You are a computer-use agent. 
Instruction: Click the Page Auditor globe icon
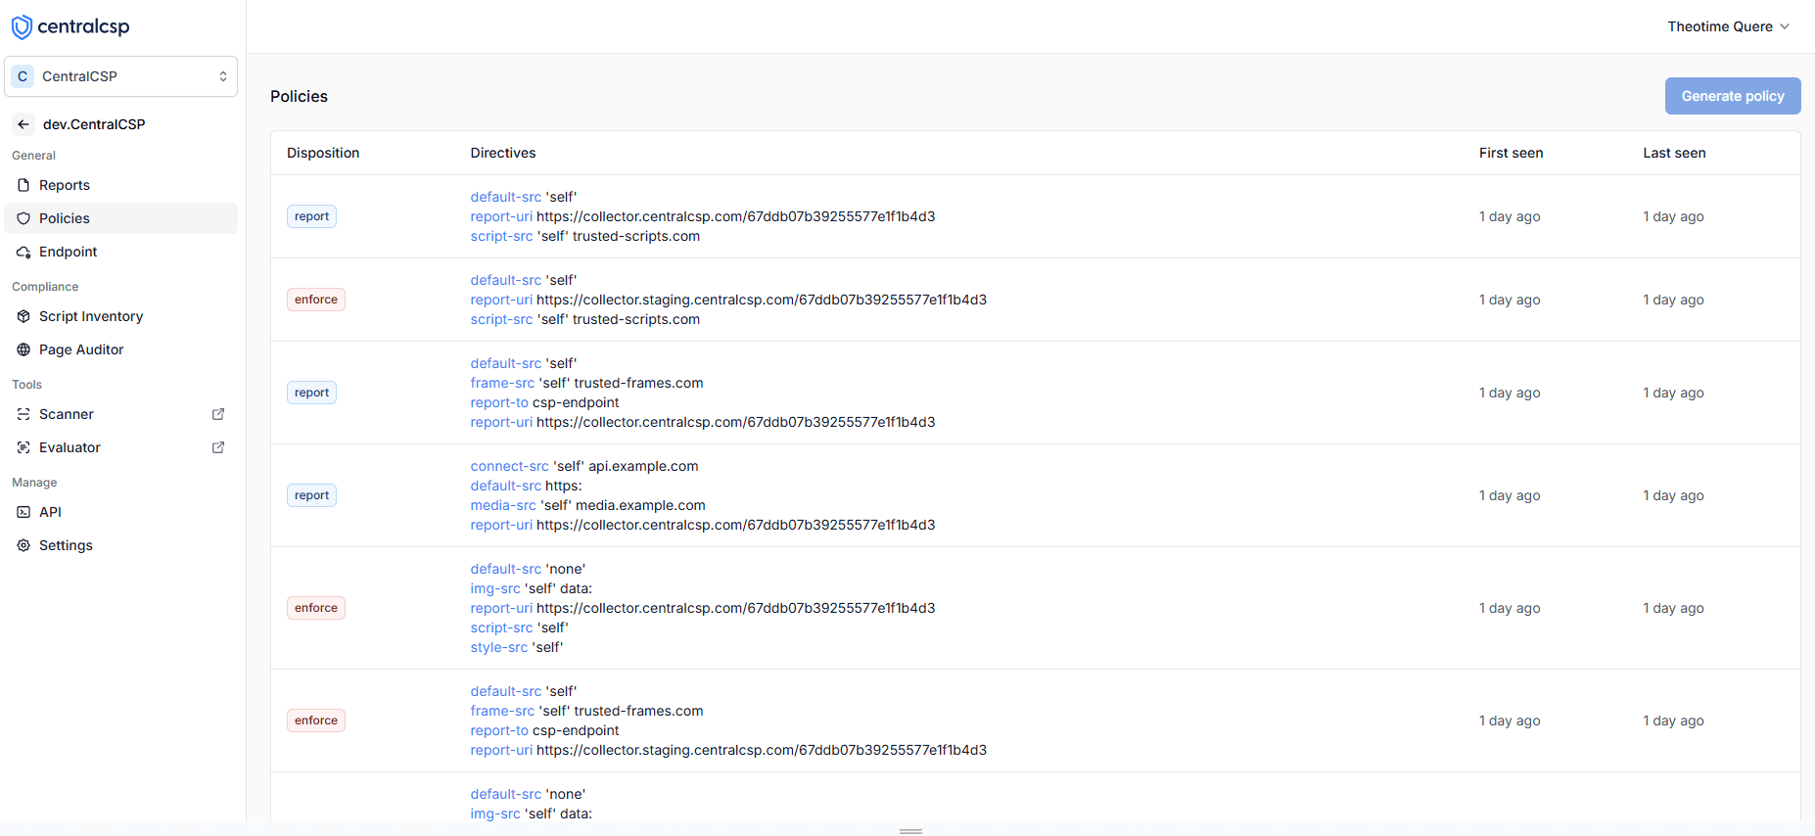tap(23, 349)
